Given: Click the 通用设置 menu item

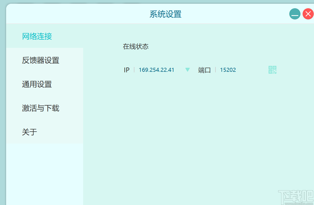Looking at the screenshot, I should [x=37, y=84].
